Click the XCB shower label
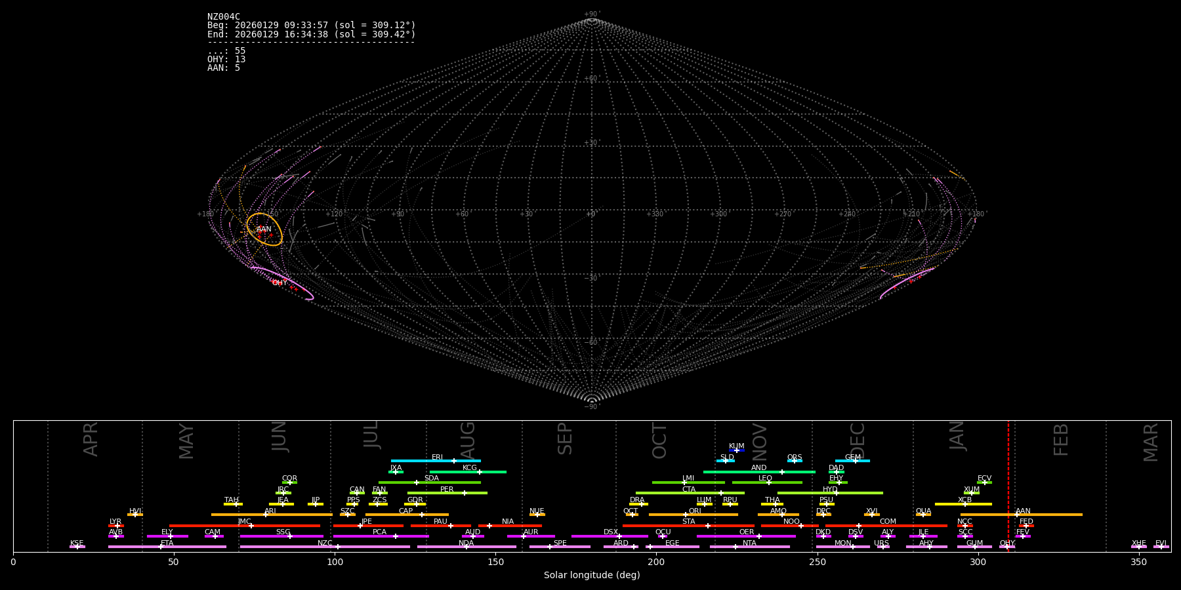 [x=964, y=500]
